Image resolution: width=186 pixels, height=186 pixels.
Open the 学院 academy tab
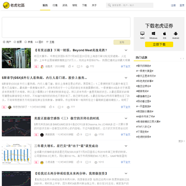coord(74,5)
